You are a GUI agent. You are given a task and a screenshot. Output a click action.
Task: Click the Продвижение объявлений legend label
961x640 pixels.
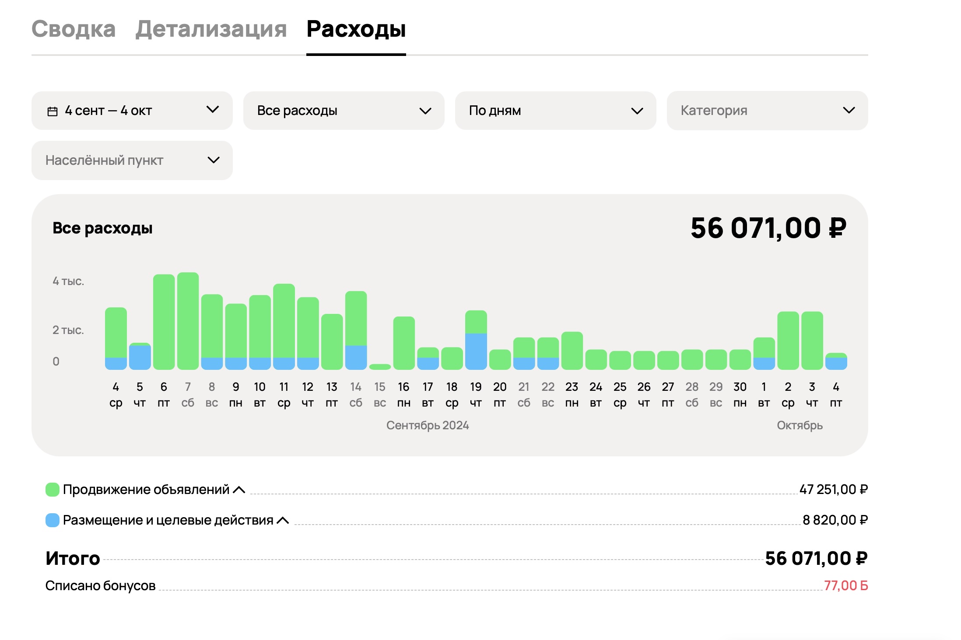[x=146, y=490]
